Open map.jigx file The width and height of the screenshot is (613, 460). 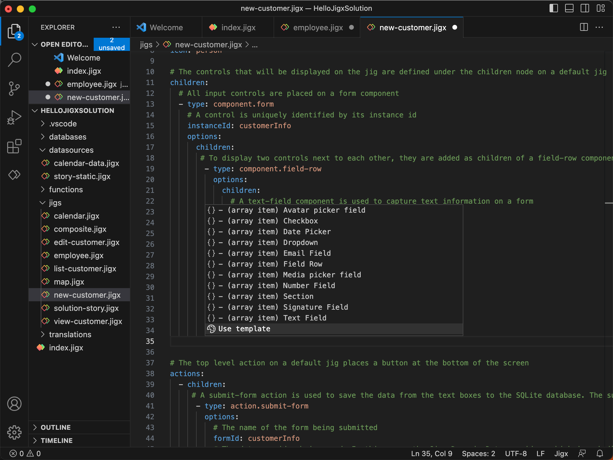click(x=79, y=282)
